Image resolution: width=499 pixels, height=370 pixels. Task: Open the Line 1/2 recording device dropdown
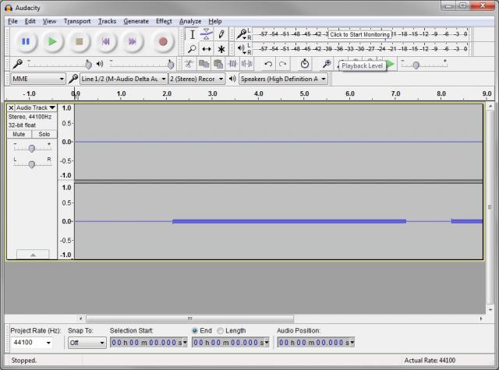click(123, 79)
